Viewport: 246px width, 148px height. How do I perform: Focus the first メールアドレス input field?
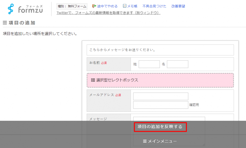coord(161,96)
